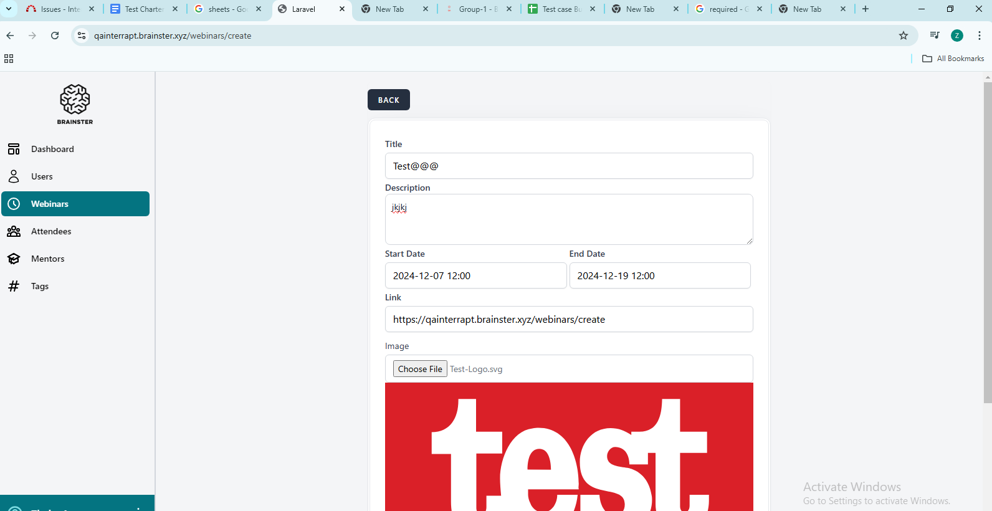Open Chrome's three-dot menu
Viewport: 992px width, 511px height.
point(979,36)
